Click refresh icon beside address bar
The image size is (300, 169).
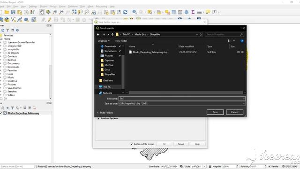pos(201,34)
